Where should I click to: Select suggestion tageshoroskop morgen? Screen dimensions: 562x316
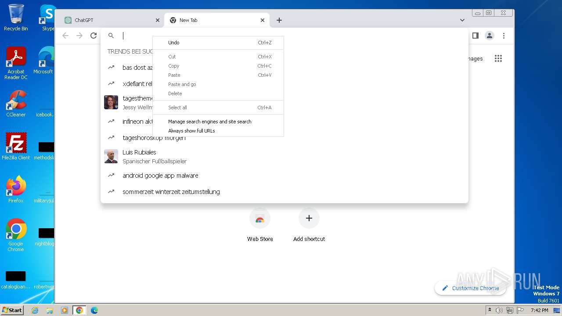(285, 138)
